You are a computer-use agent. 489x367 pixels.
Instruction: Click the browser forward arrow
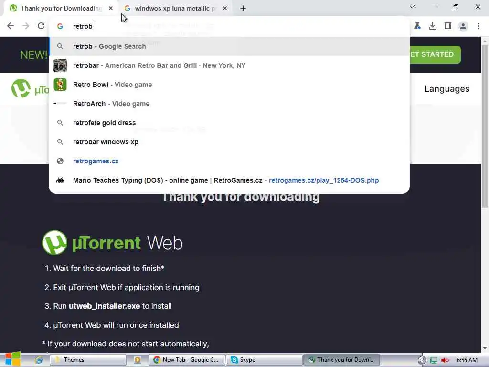point(26,26)
